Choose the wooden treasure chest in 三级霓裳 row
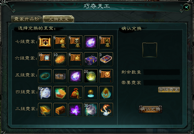Viewport: 194px width, 134px height. click(60, 110)
